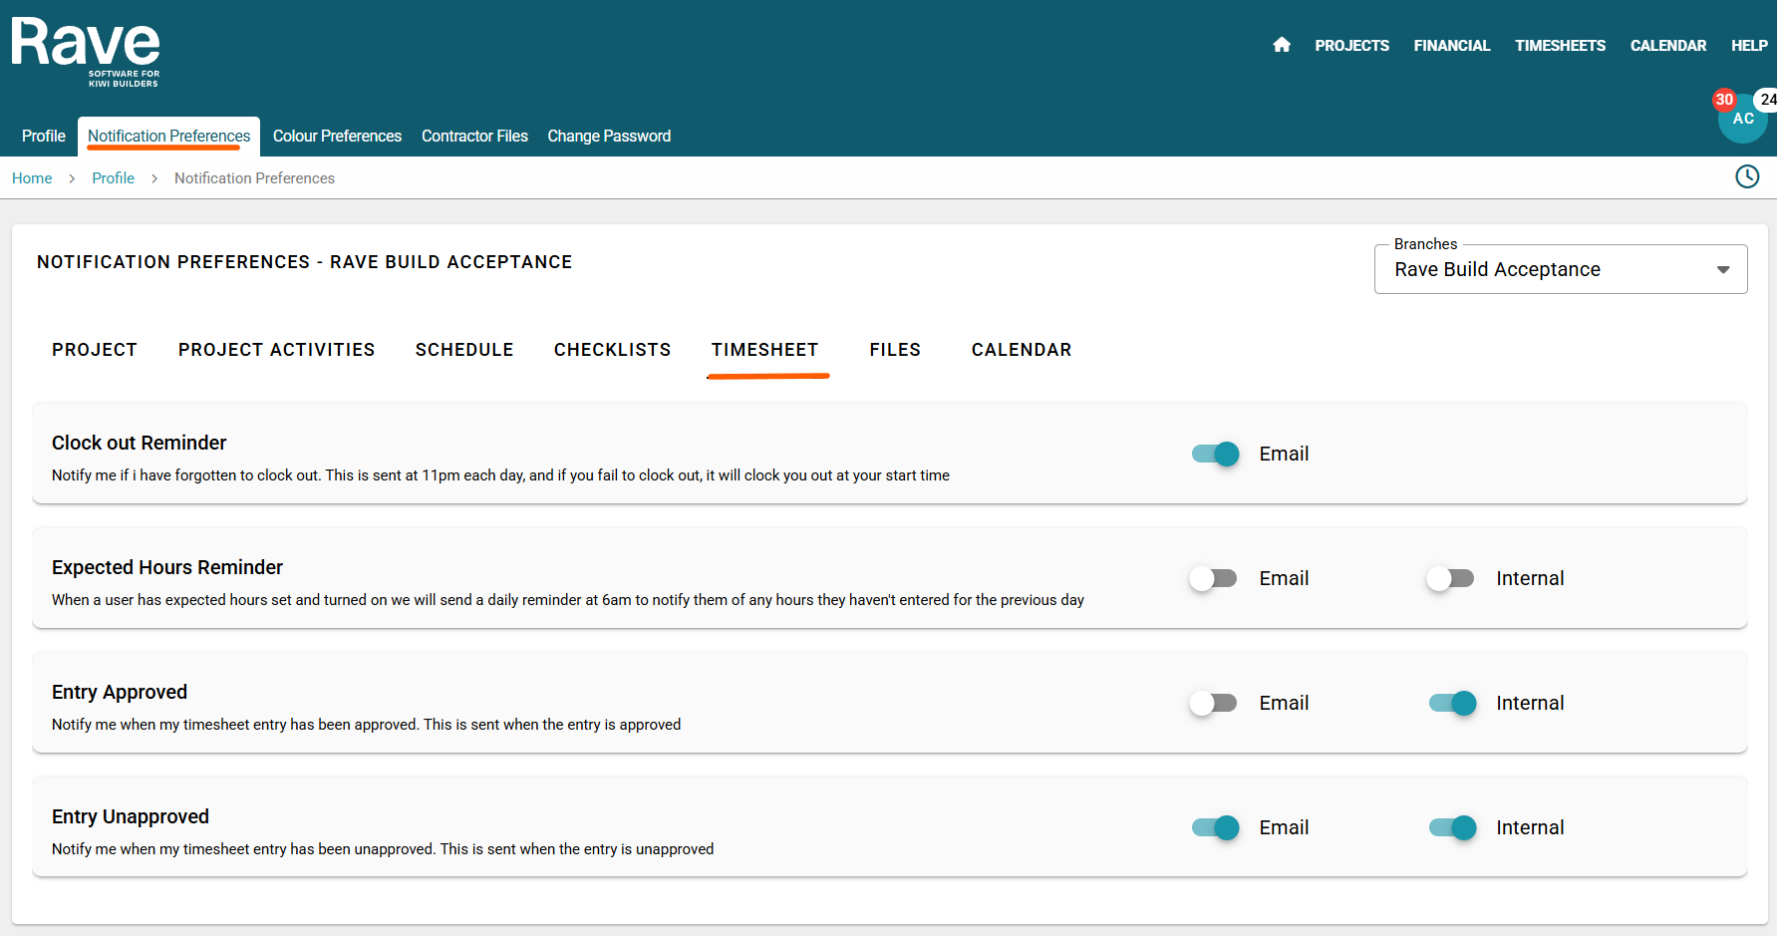Image resolution: width=1777 pixels, height=936 pixels.
Task: Click the Notification Preferences breadcrumb text
Action: pyautogui.click(x=254, y=178)
